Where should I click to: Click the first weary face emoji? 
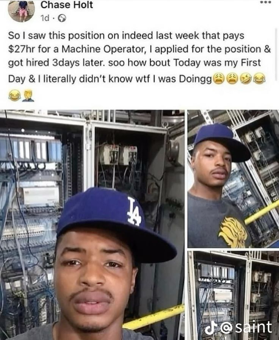point(219,79)
